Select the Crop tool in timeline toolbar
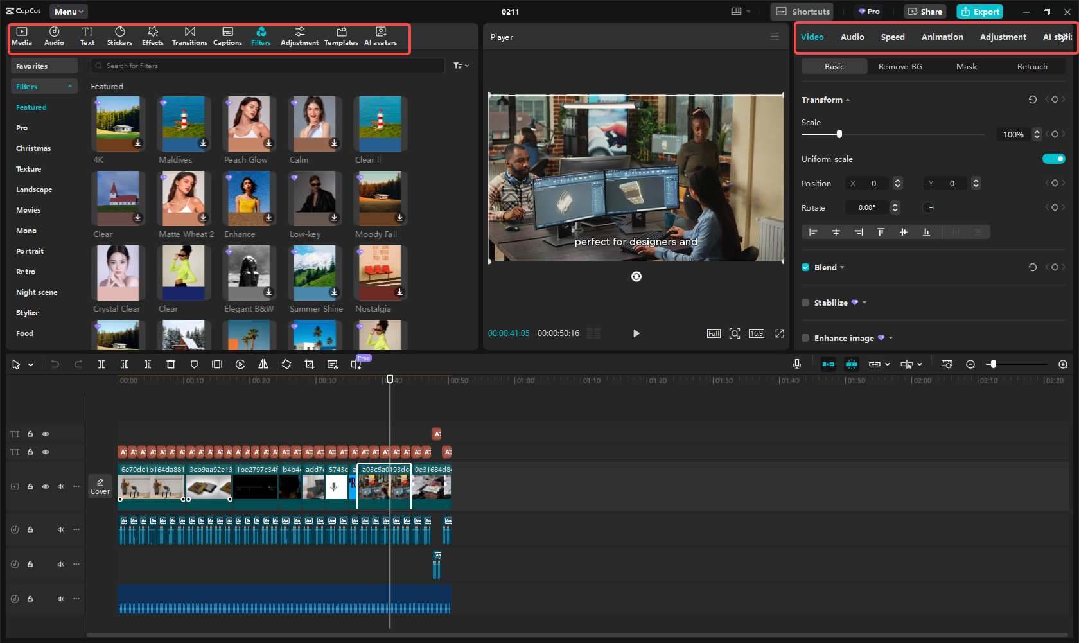1079x643 pixels. coord(310,364)
